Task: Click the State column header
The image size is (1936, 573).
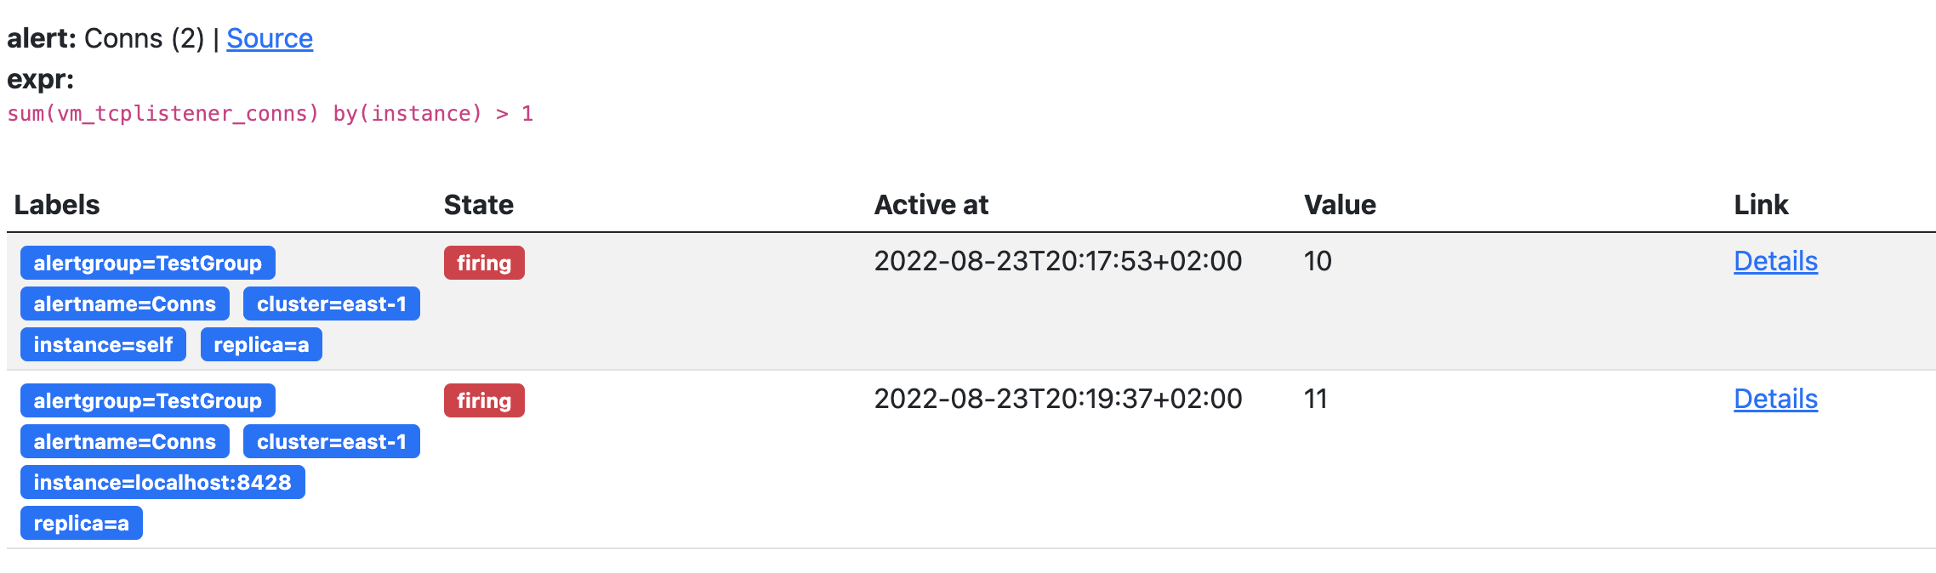Action: point(478,204)
